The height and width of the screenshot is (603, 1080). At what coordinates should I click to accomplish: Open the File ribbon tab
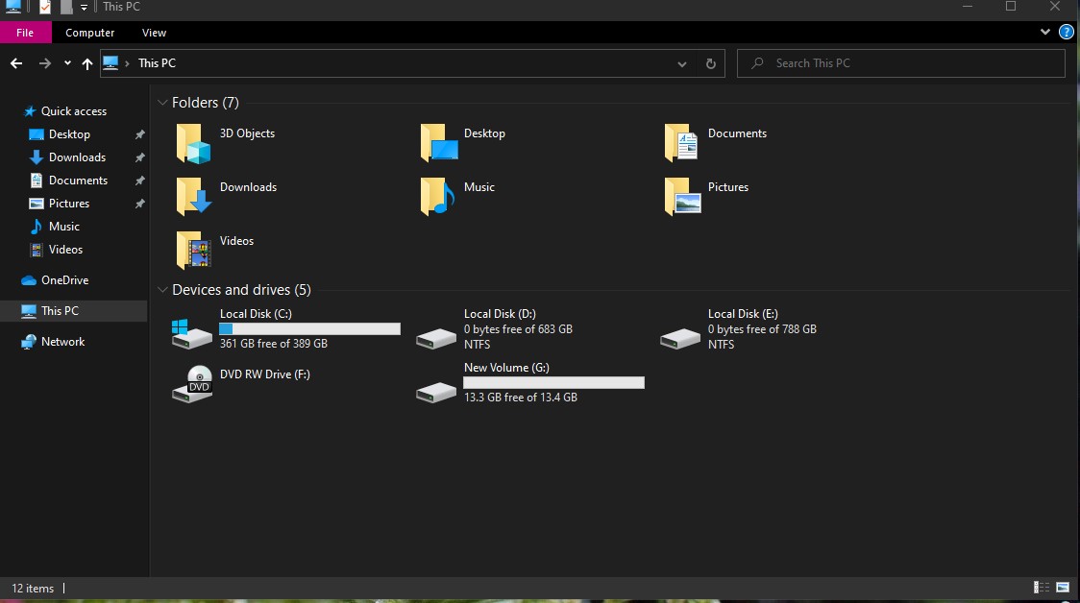25,33
